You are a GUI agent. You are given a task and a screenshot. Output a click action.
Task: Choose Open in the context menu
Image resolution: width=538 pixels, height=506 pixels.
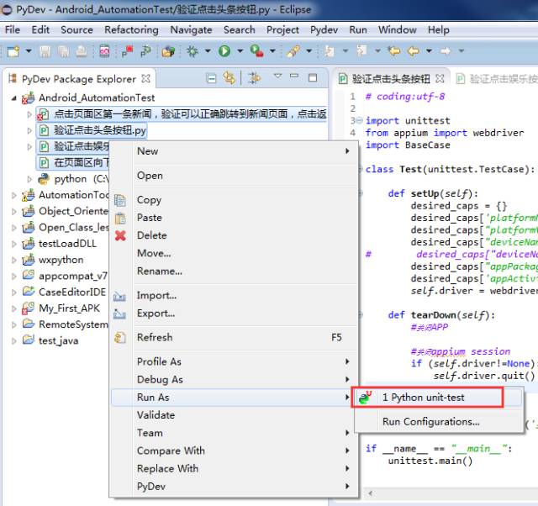tap(235, 176)
